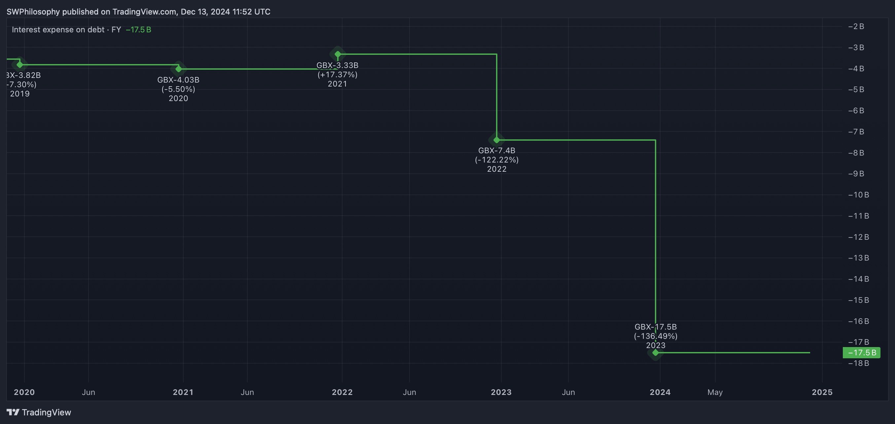
Task: Click the GBX-17.5B data label text
Action: 655,327
